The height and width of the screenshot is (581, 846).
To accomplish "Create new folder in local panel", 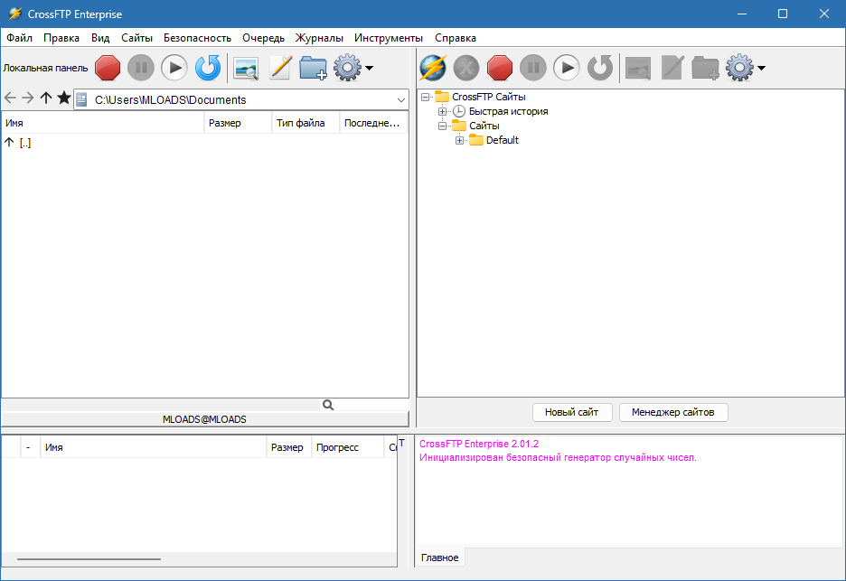I will click(x=314, y=68).
